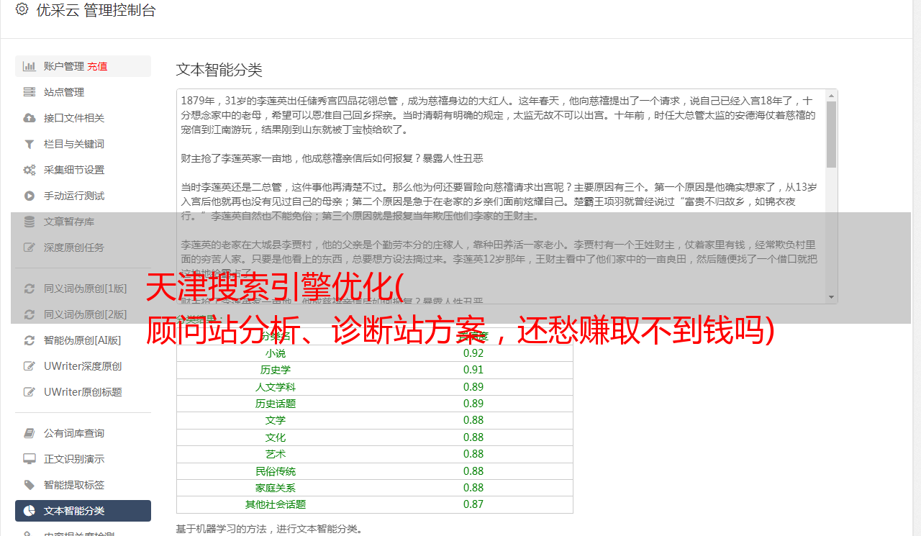Screen dimensions: 921x536
Task: Select 栏目与关键词 in the sidebar
Action: 83,144
